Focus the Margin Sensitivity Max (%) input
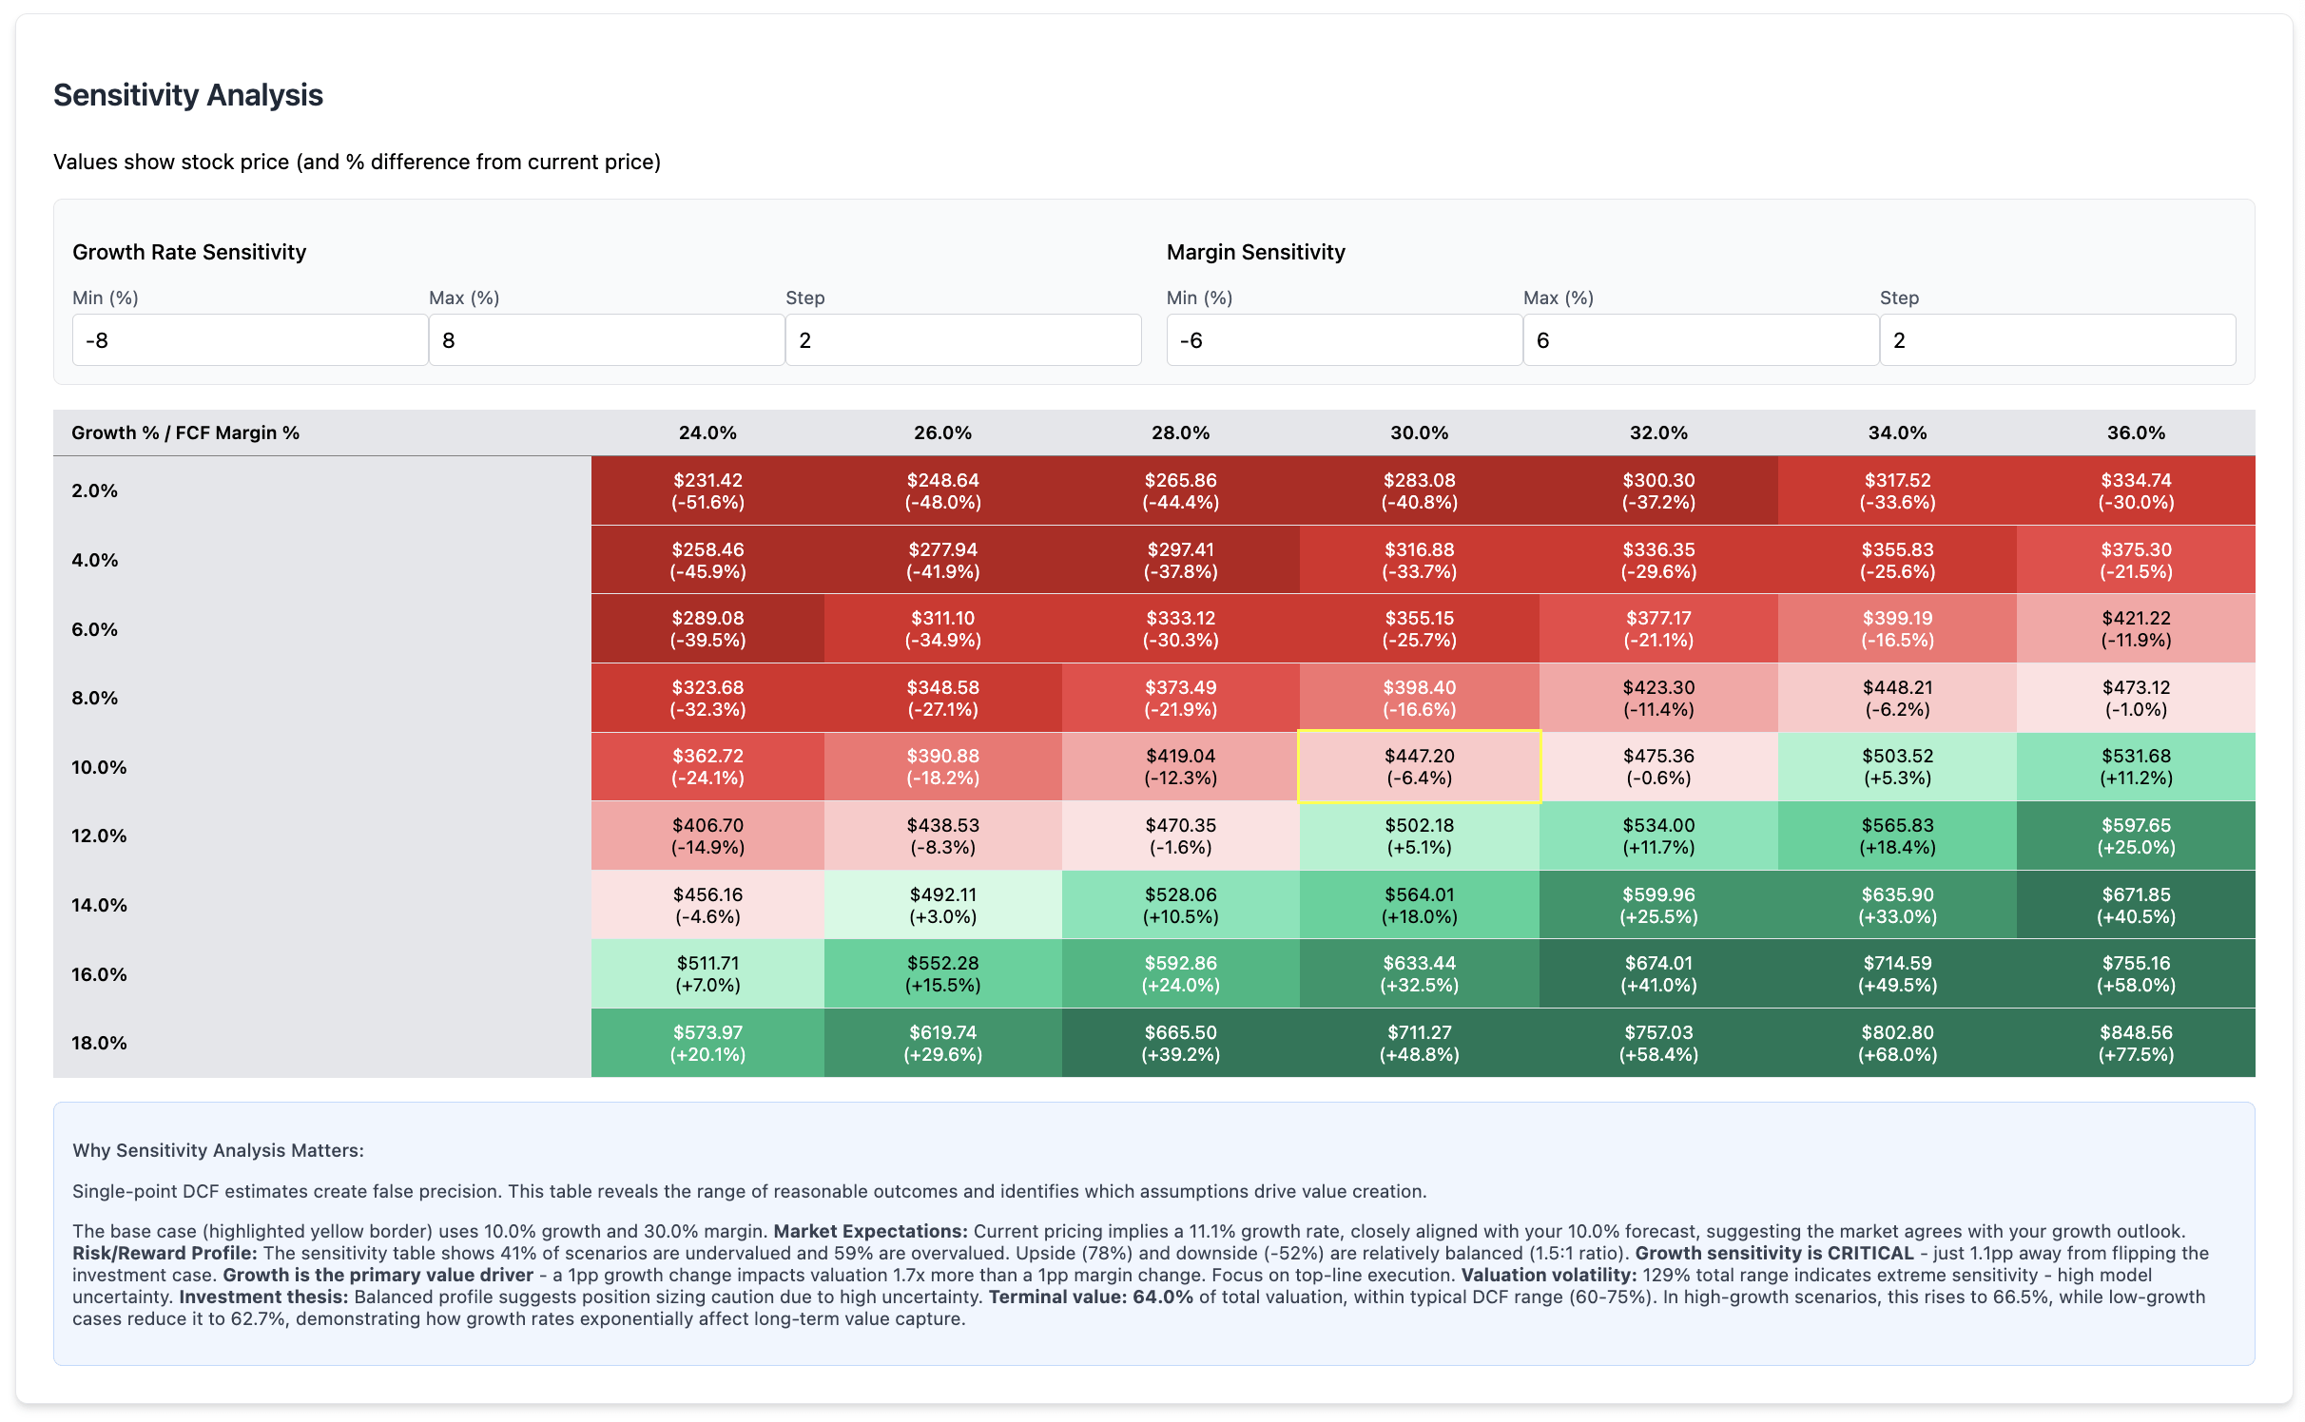This screenshot has width=2305, height=1422. (x=1700, y=340)
